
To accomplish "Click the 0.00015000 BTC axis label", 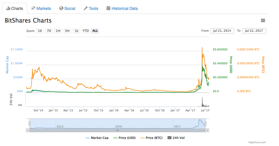I will tap(248, 49).
